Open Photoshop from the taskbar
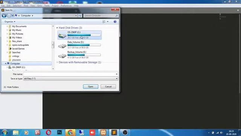Viewport: 241px width, 136px height. tap(59, 133)
